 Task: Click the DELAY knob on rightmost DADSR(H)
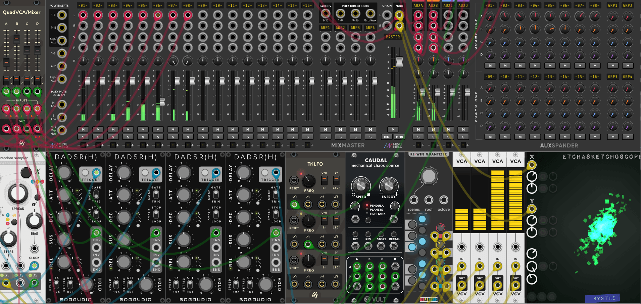pyautogui.click(x=244, y=172)
